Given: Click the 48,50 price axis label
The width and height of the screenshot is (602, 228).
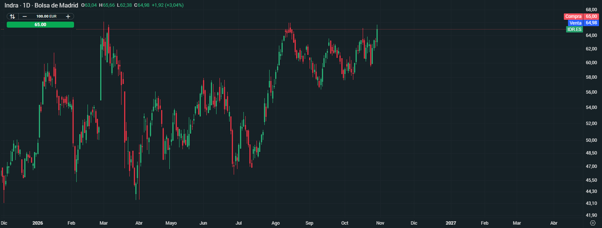Looking at the screenshot, I should 591,153.
